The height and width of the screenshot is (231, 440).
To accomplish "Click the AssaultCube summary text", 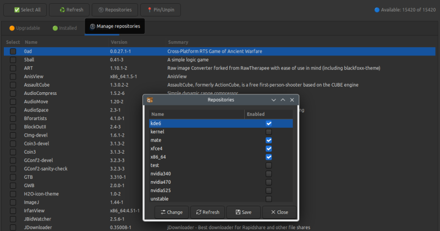I will tap(263, 85).
